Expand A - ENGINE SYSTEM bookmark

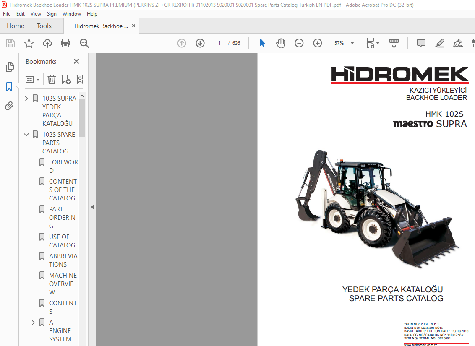coord(33,323)
